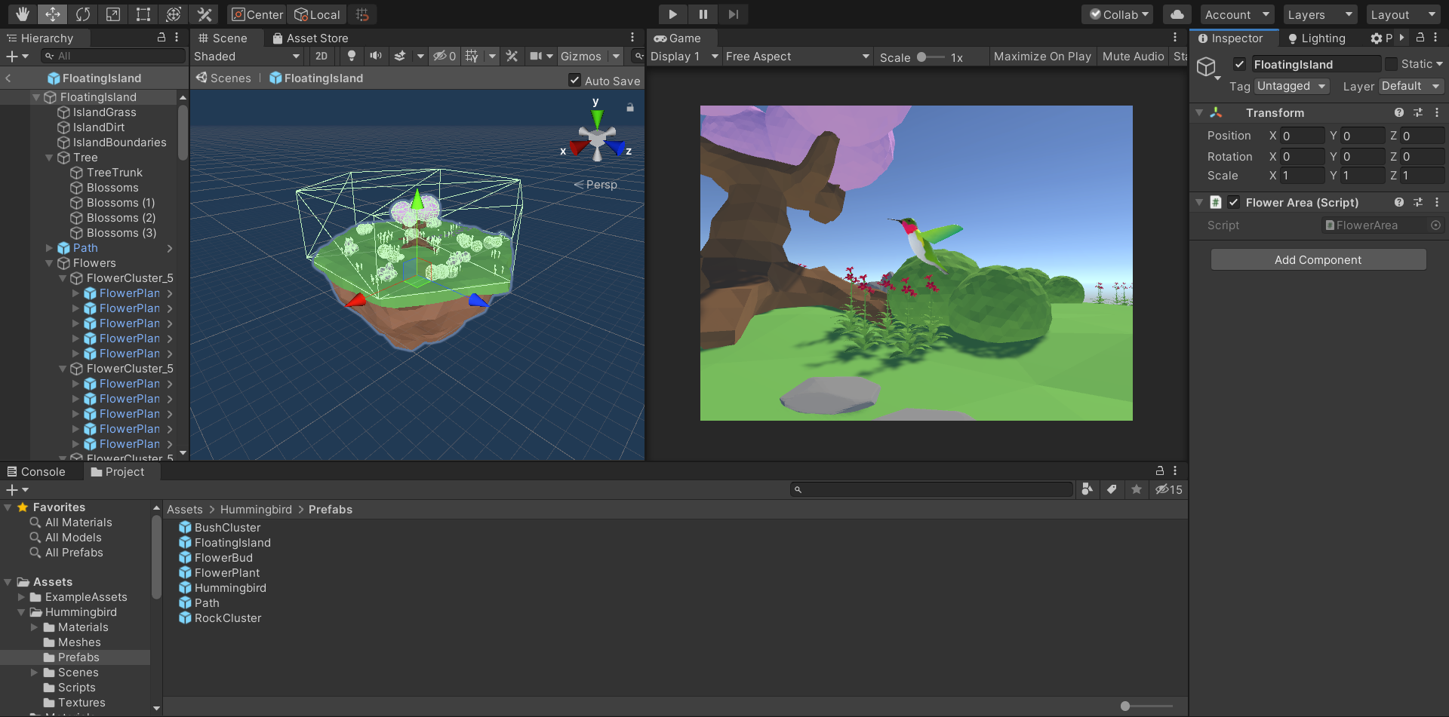Toggle 2D scene view mode

click(321, 56)
